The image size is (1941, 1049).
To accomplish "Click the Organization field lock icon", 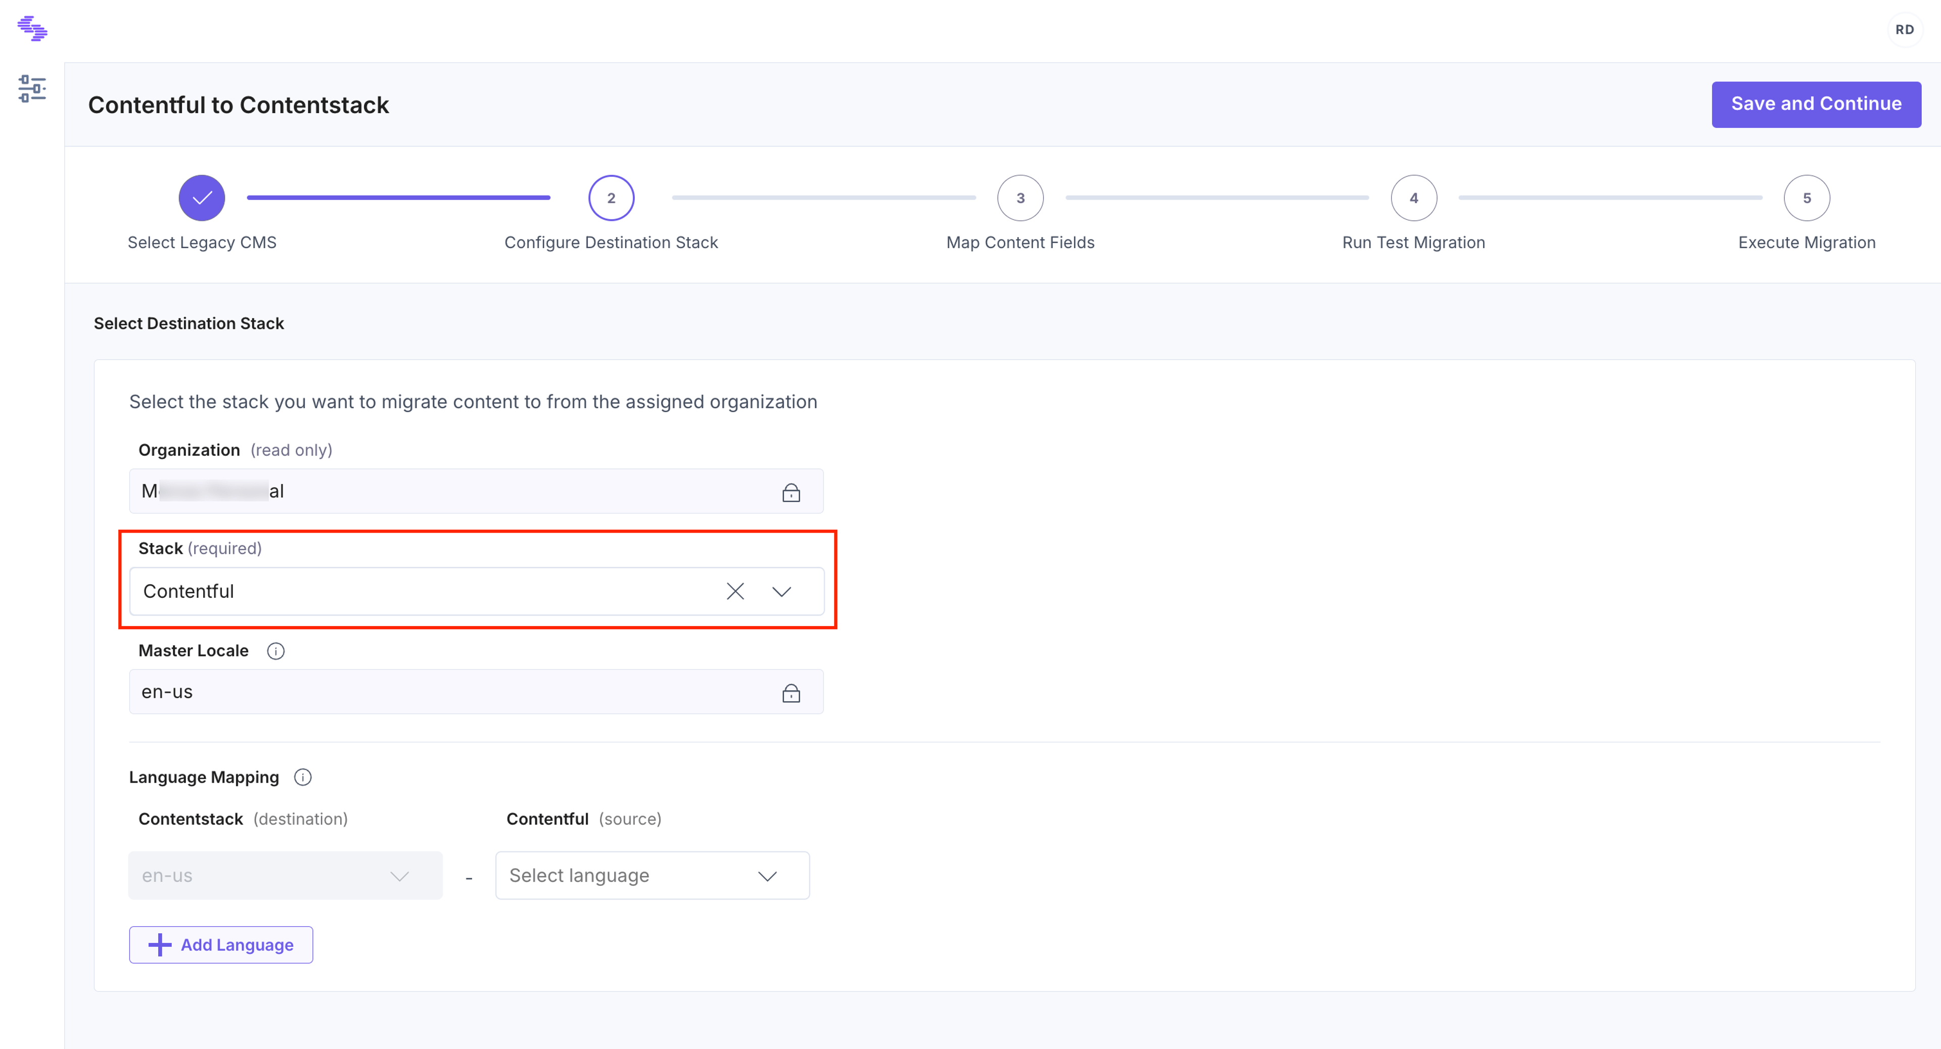I will pyautogui.click(x=791, y=493).
